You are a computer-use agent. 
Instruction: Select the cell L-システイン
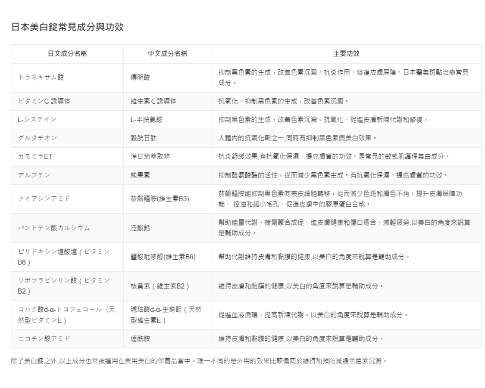click(67, 120)
